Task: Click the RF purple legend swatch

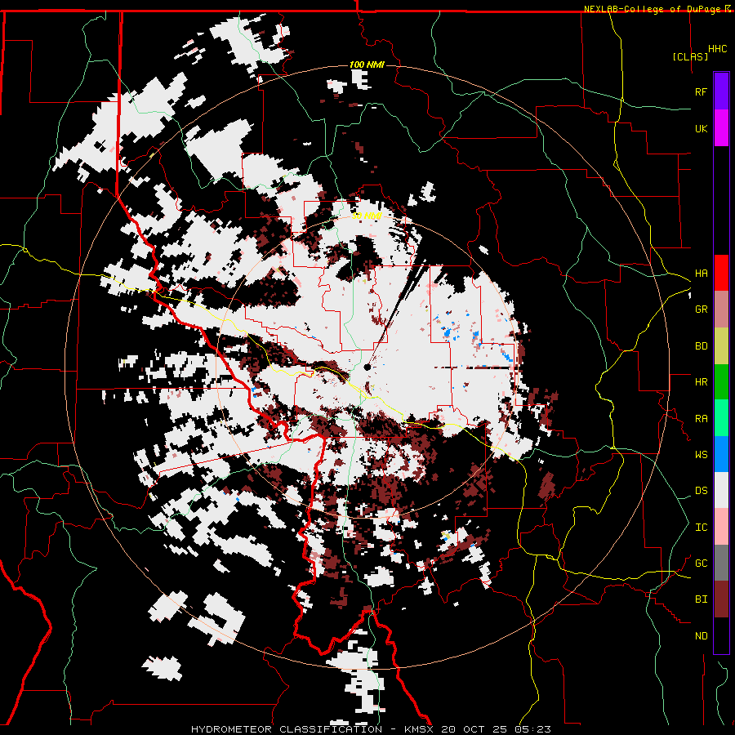Action: click(721, 91)
